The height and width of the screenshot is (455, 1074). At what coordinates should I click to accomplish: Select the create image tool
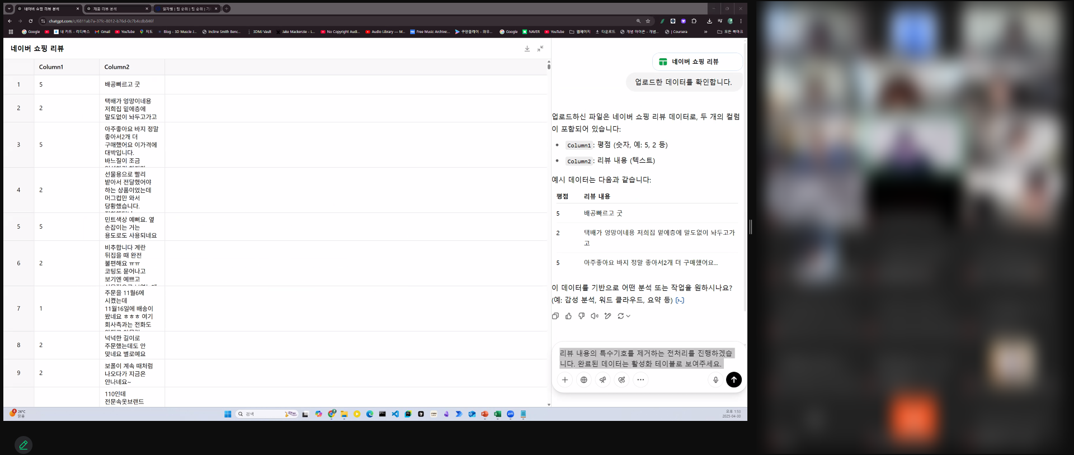point(622,380)
